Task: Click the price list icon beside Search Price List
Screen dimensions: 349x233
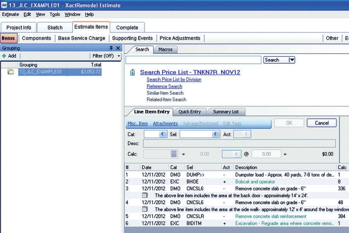Action: [133, 72]
